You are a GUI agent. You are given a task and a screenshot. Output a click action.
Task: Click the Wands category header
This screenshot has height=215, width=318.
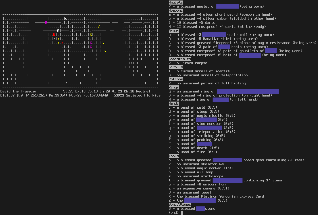coord(174,103)
